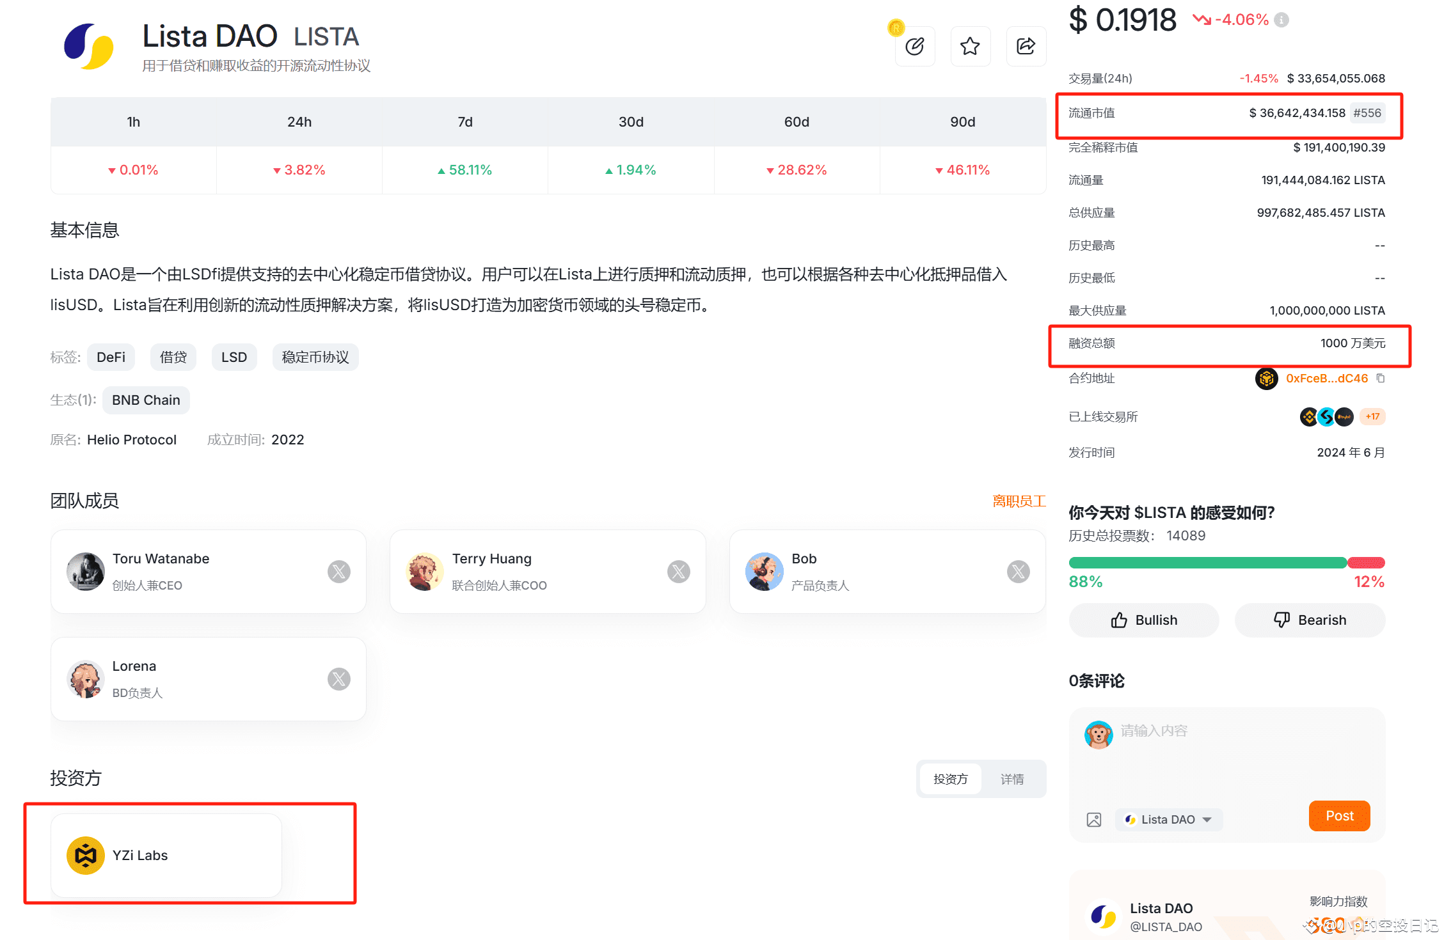Screen dimensions: 1444x940
Task: Click the green 88% sentiment bar
Action: 1207,563
